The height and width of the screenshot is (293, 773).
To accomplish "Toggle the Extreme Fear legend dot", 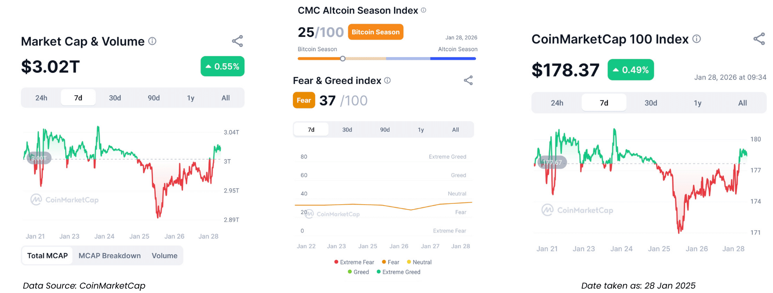I will coord(336,262).
